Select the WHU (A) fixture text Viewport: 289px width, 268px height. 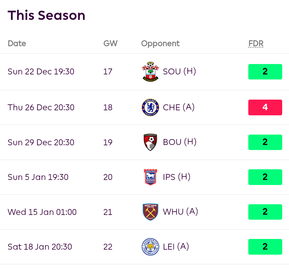[x=180, y=212]
